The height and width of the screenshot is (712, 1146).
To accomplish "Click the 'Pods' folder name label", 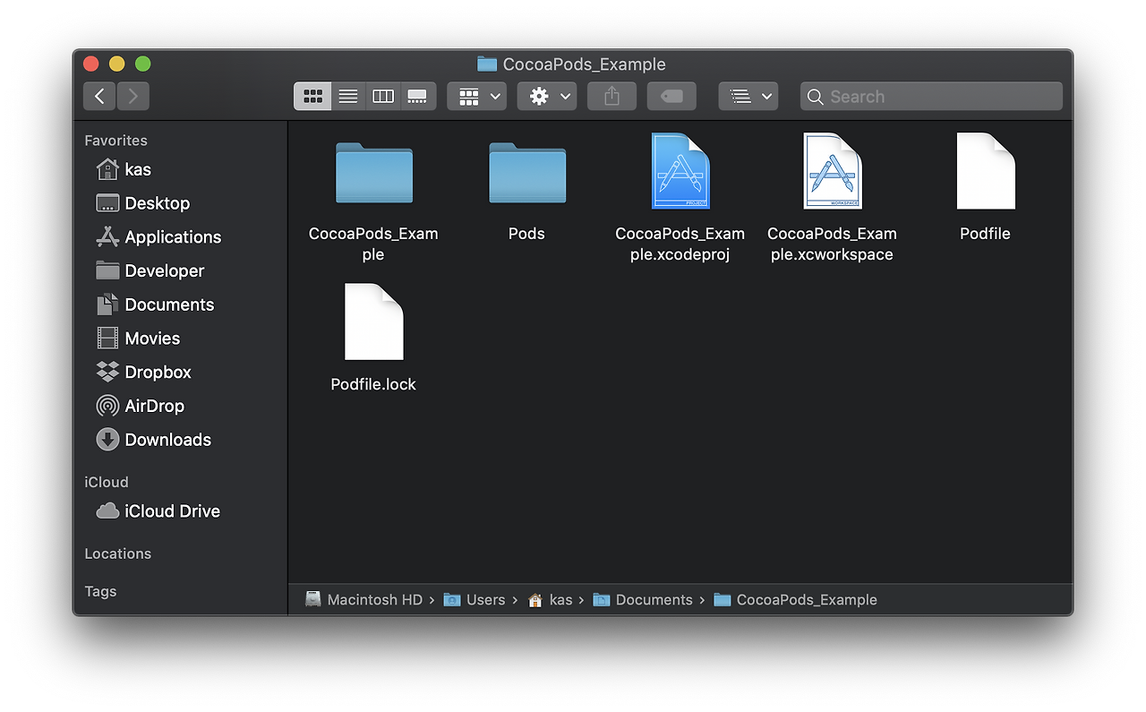I will pyautogui.click(x=526, y=234).
